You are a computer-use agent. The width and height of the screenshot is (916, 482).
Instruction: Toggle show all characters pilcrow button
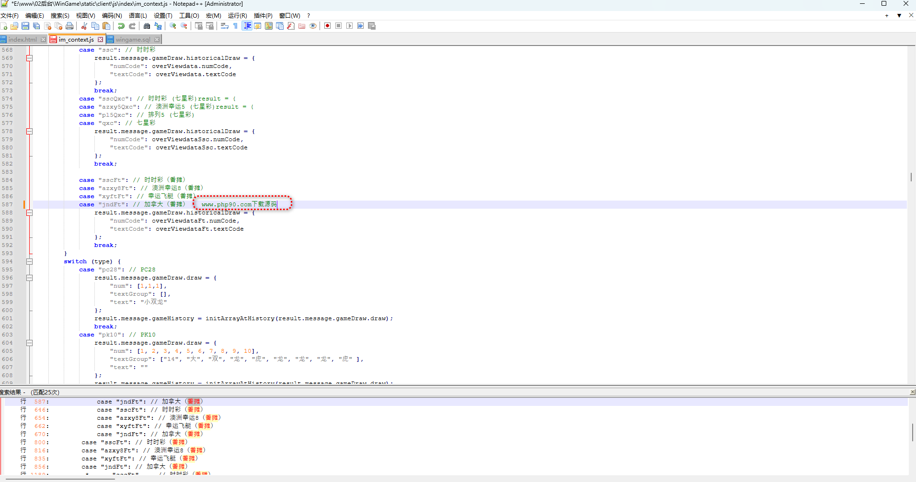tap(235, 26)
